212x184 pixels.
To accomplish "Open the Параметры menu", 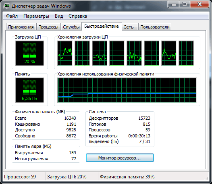I will pyautogui.click(x=36, y=16).
